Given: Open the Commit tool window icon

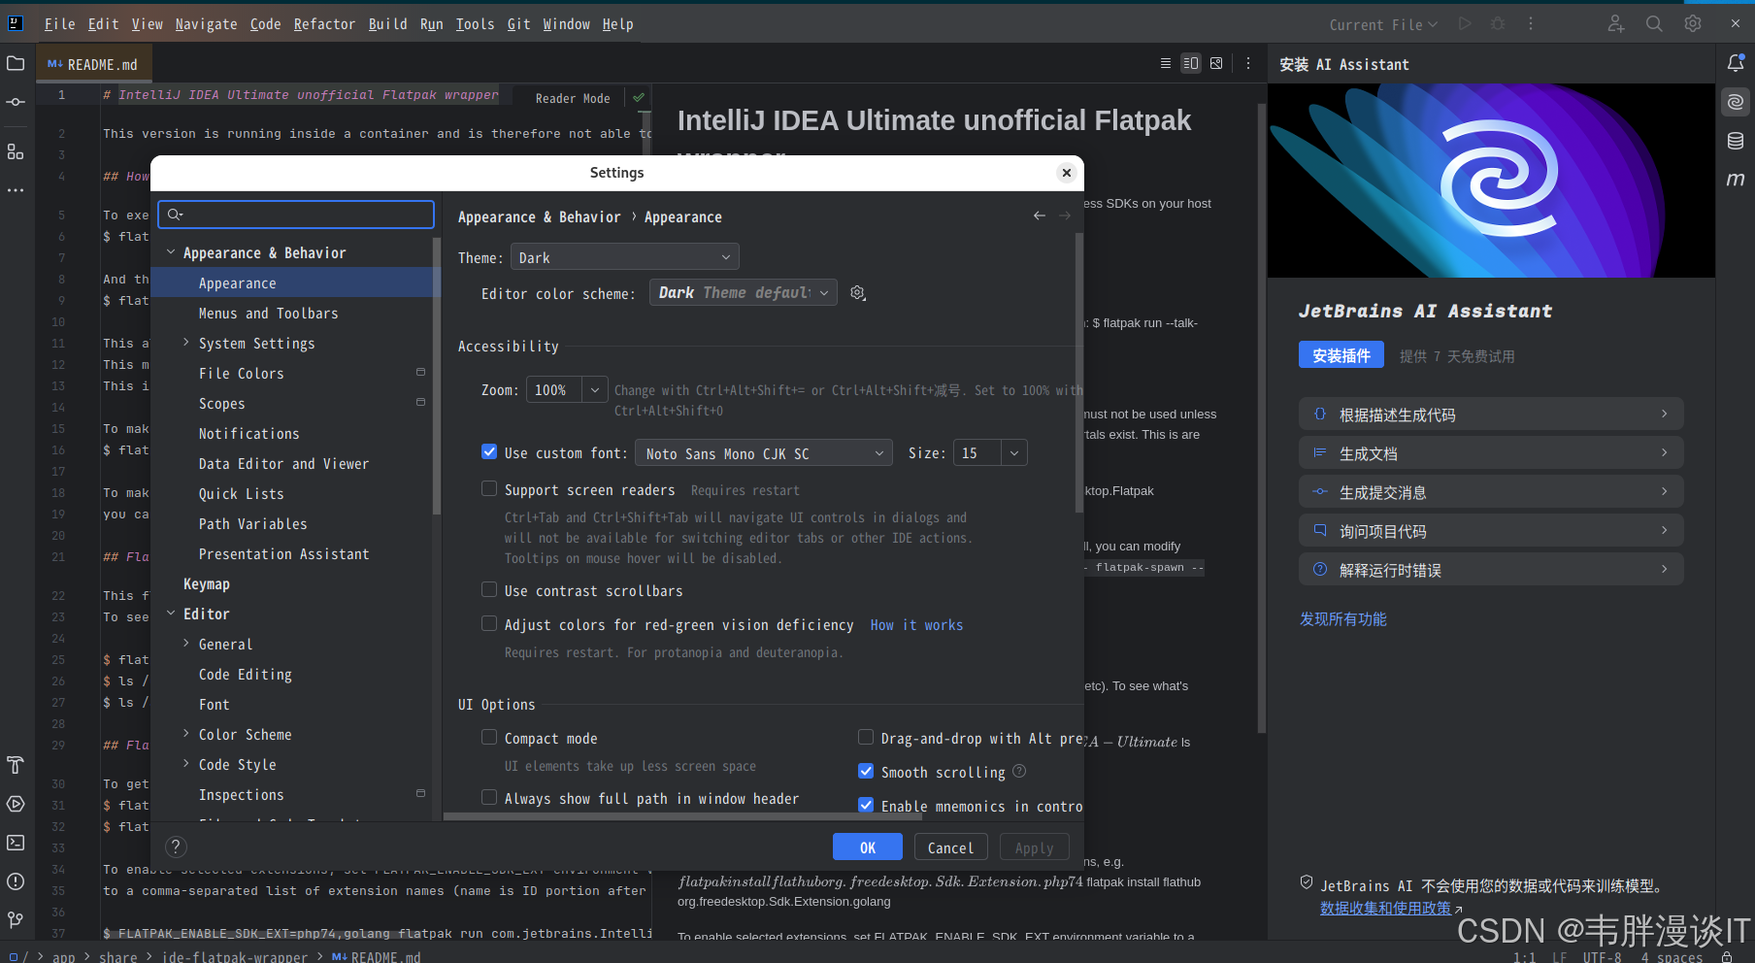Looking at the screenshot, I should point(16,102).
